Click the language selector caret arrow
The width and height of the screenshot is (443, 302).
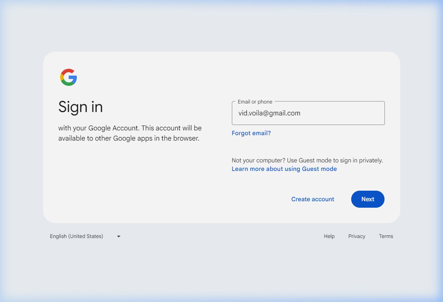pyautogui.click(x=119, y=236)
